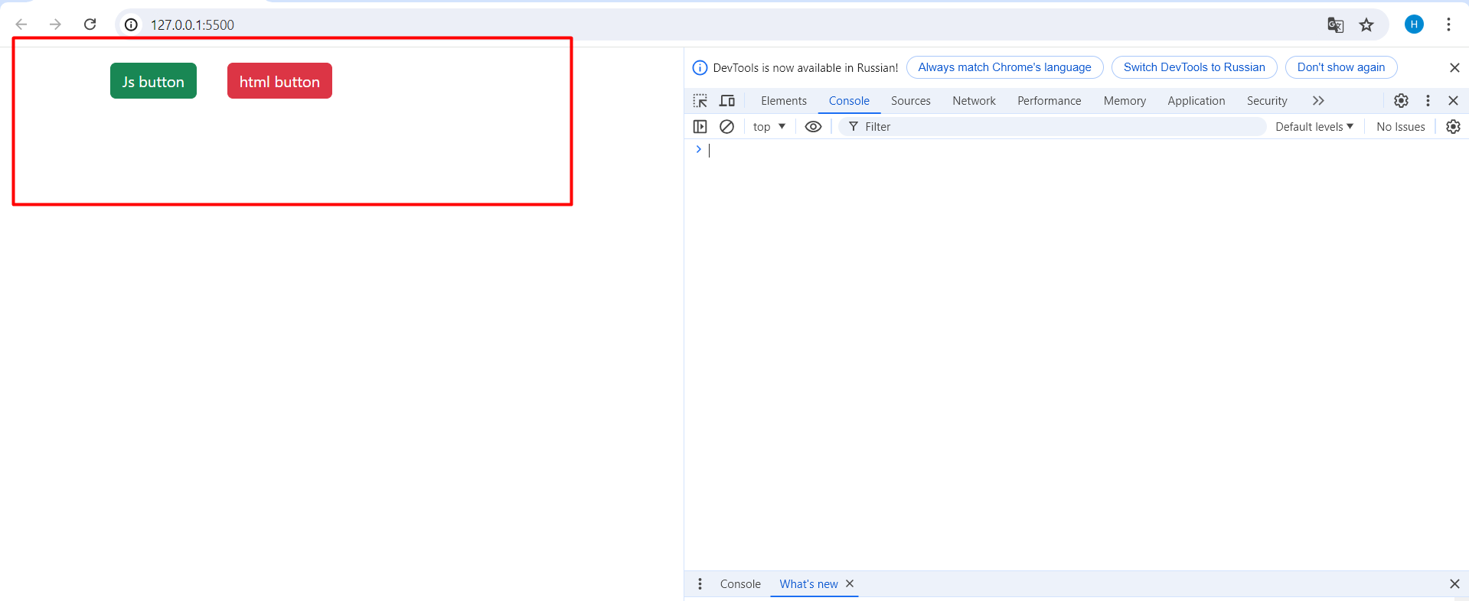Open the top JavaScript context dropdown
Screen dimensions: 1469x601
pos(769,127)
